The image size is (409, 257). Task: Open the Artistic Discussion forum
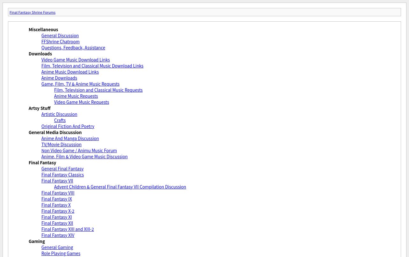[59, 114]
